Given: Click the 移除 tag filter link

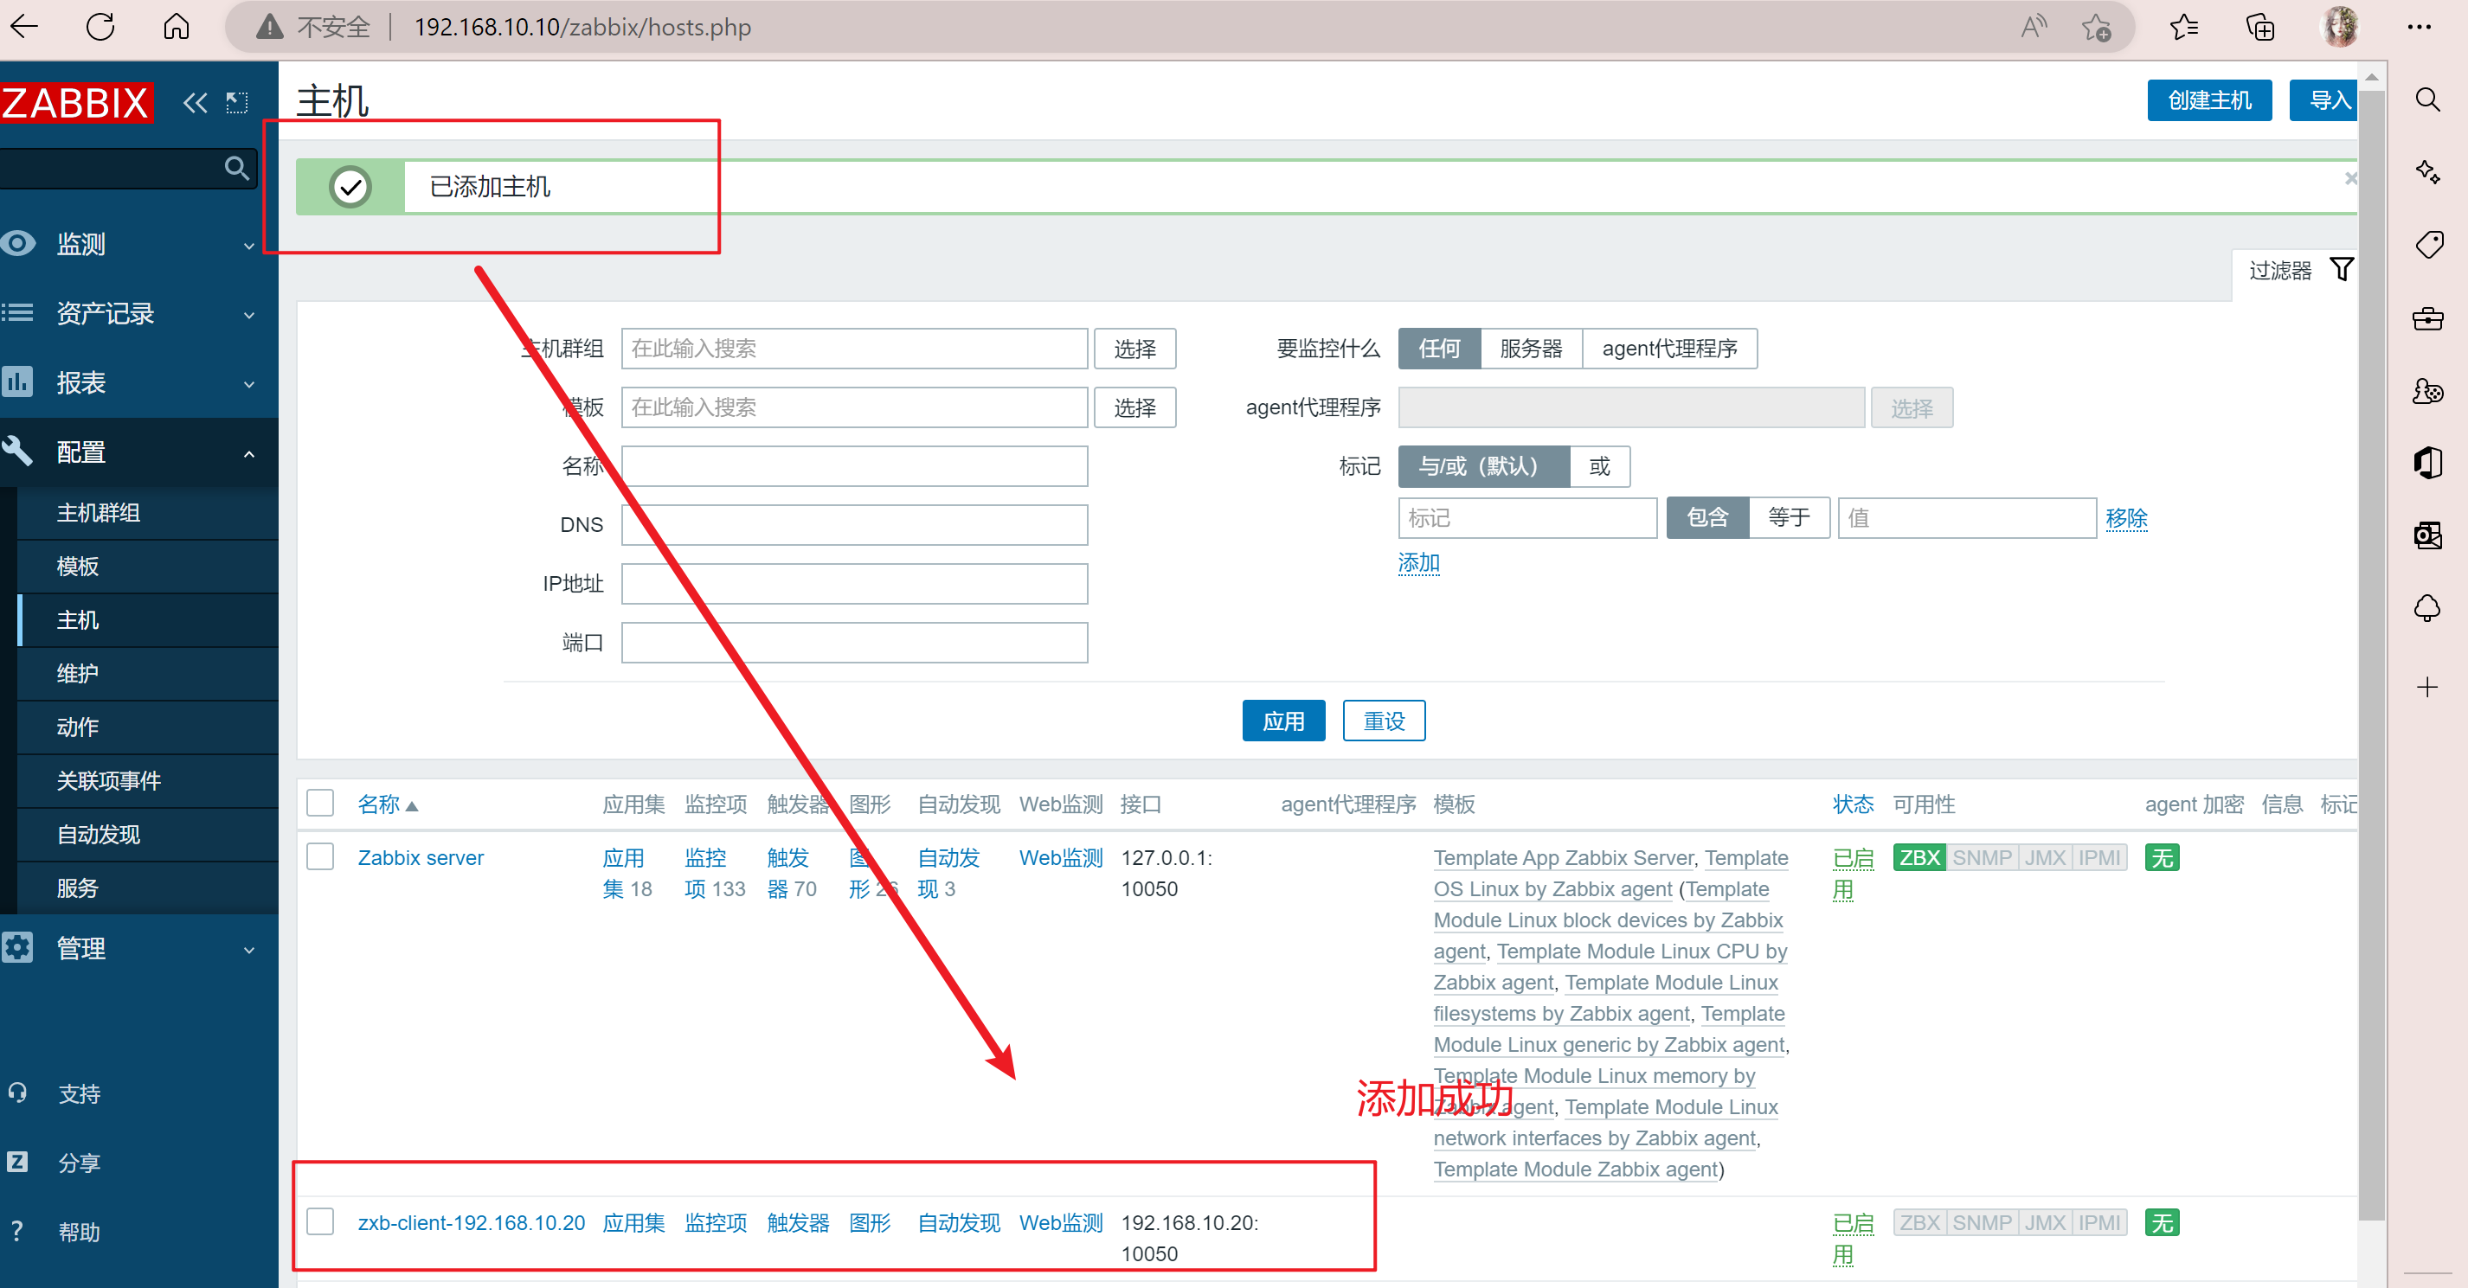Looking at the screenshot, I should point(2127,518).
